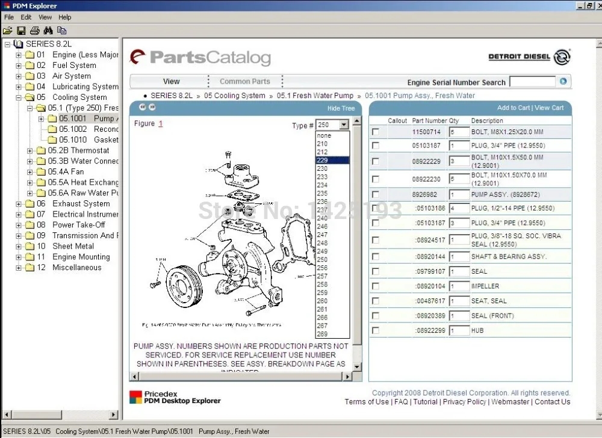Click quantity field for part 11500714
Screen dimensions: 602x438
point(459,132)
